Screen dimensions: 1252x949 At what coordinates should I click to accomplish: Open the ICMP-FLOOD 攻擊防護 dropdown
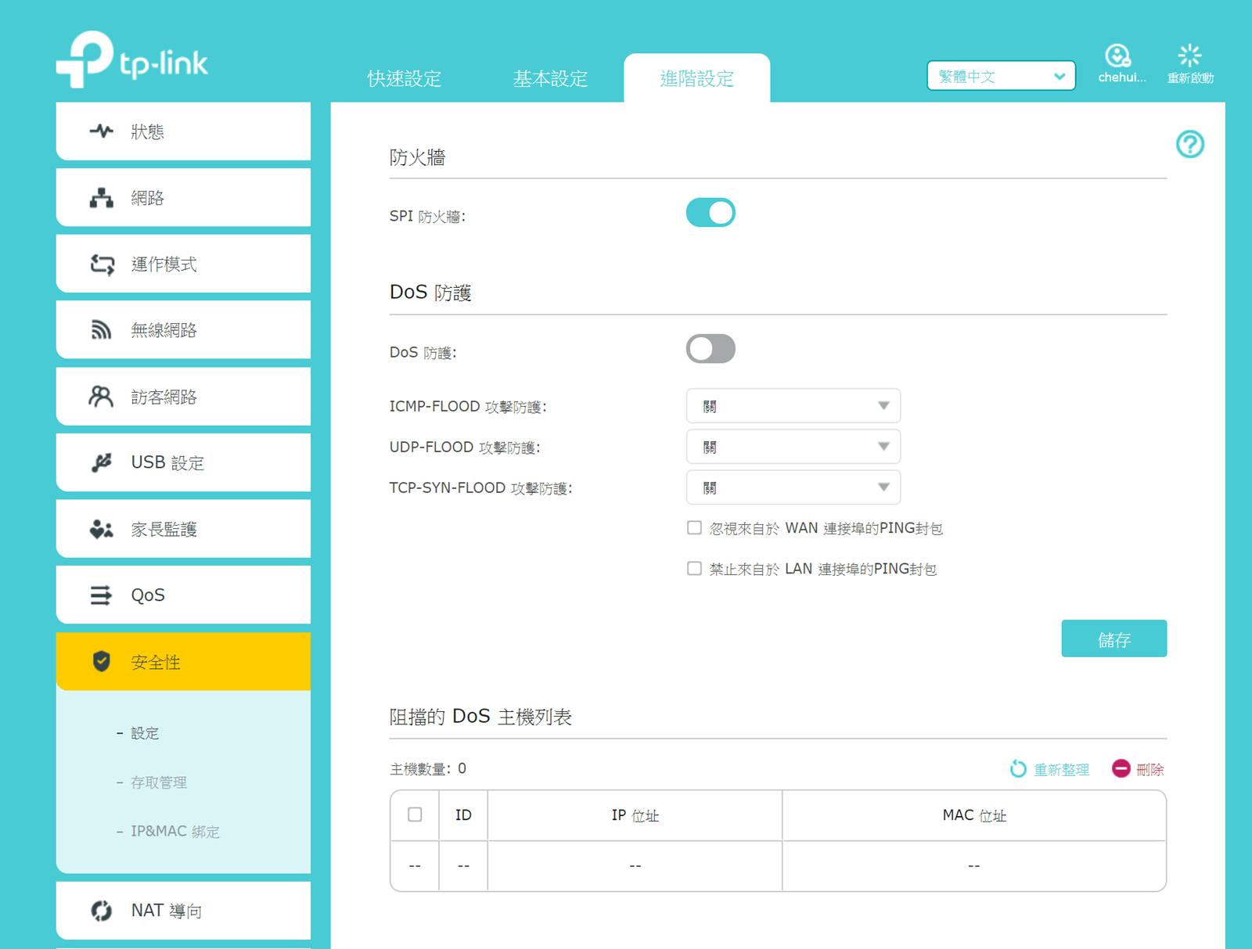pos(793,405)
